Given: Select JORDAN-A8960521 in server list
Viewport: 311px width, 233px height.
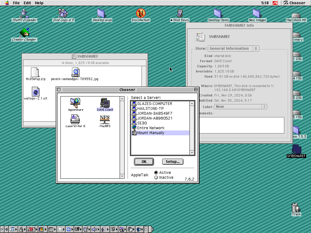Looking at the screenshot, I should 160,118.
